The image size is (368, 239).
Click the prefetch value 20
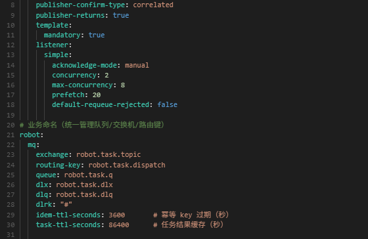pos(97,95)
